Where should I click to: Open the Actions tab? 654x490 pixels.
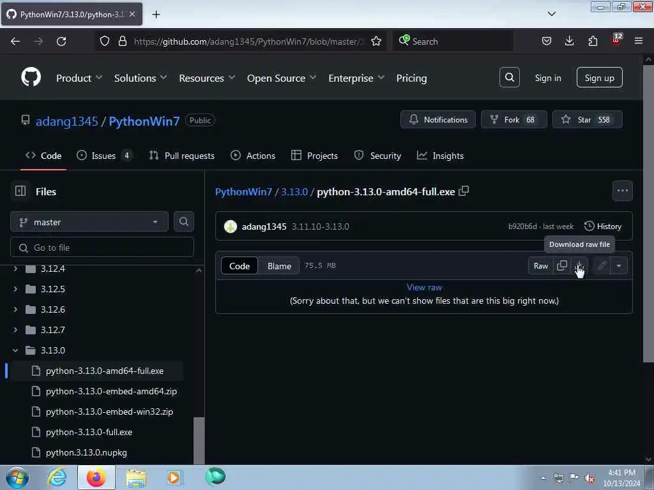[253, 156]
